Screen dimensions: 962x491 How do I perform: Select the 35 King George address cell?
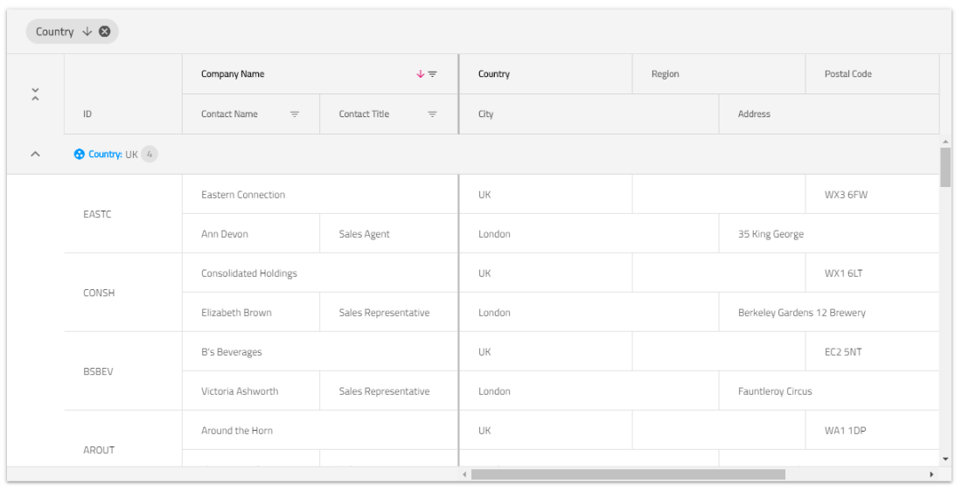click(x=829, y=233)
